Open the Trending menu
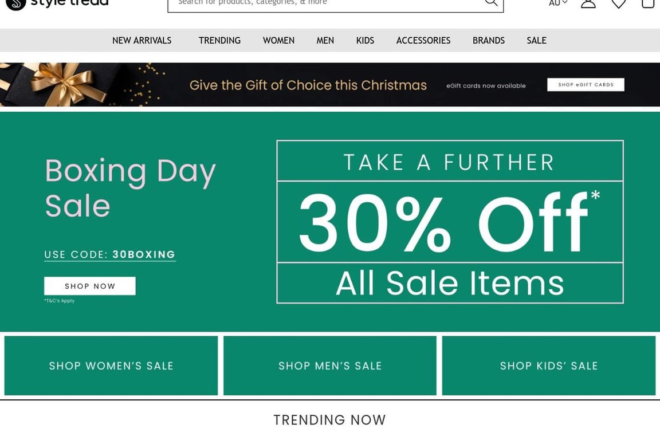The width and height of the screenshot is (660, 440). point(219,41)
